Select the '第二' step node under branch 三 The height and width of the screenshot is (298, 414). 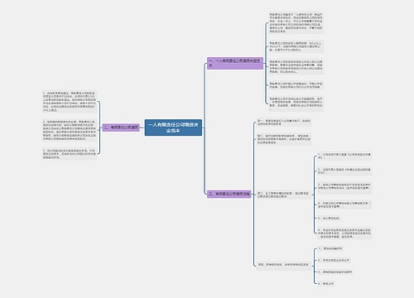pos(284,139)
